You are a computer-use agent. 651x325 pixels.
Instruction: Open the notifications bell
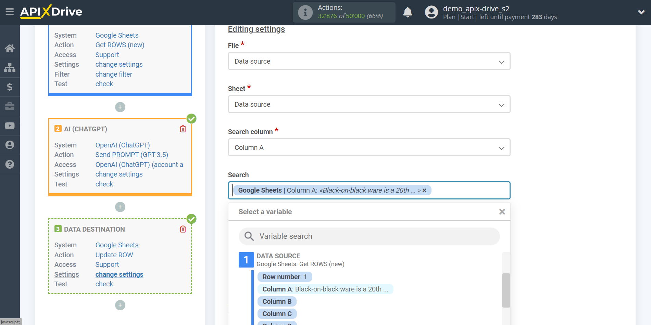[x=408, y=12]
